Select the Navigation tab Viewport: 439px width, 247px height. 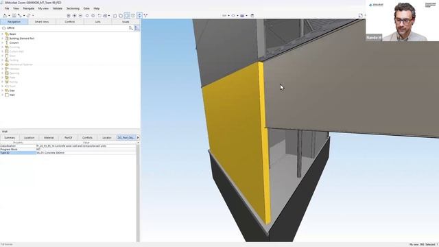pos(14,21)
